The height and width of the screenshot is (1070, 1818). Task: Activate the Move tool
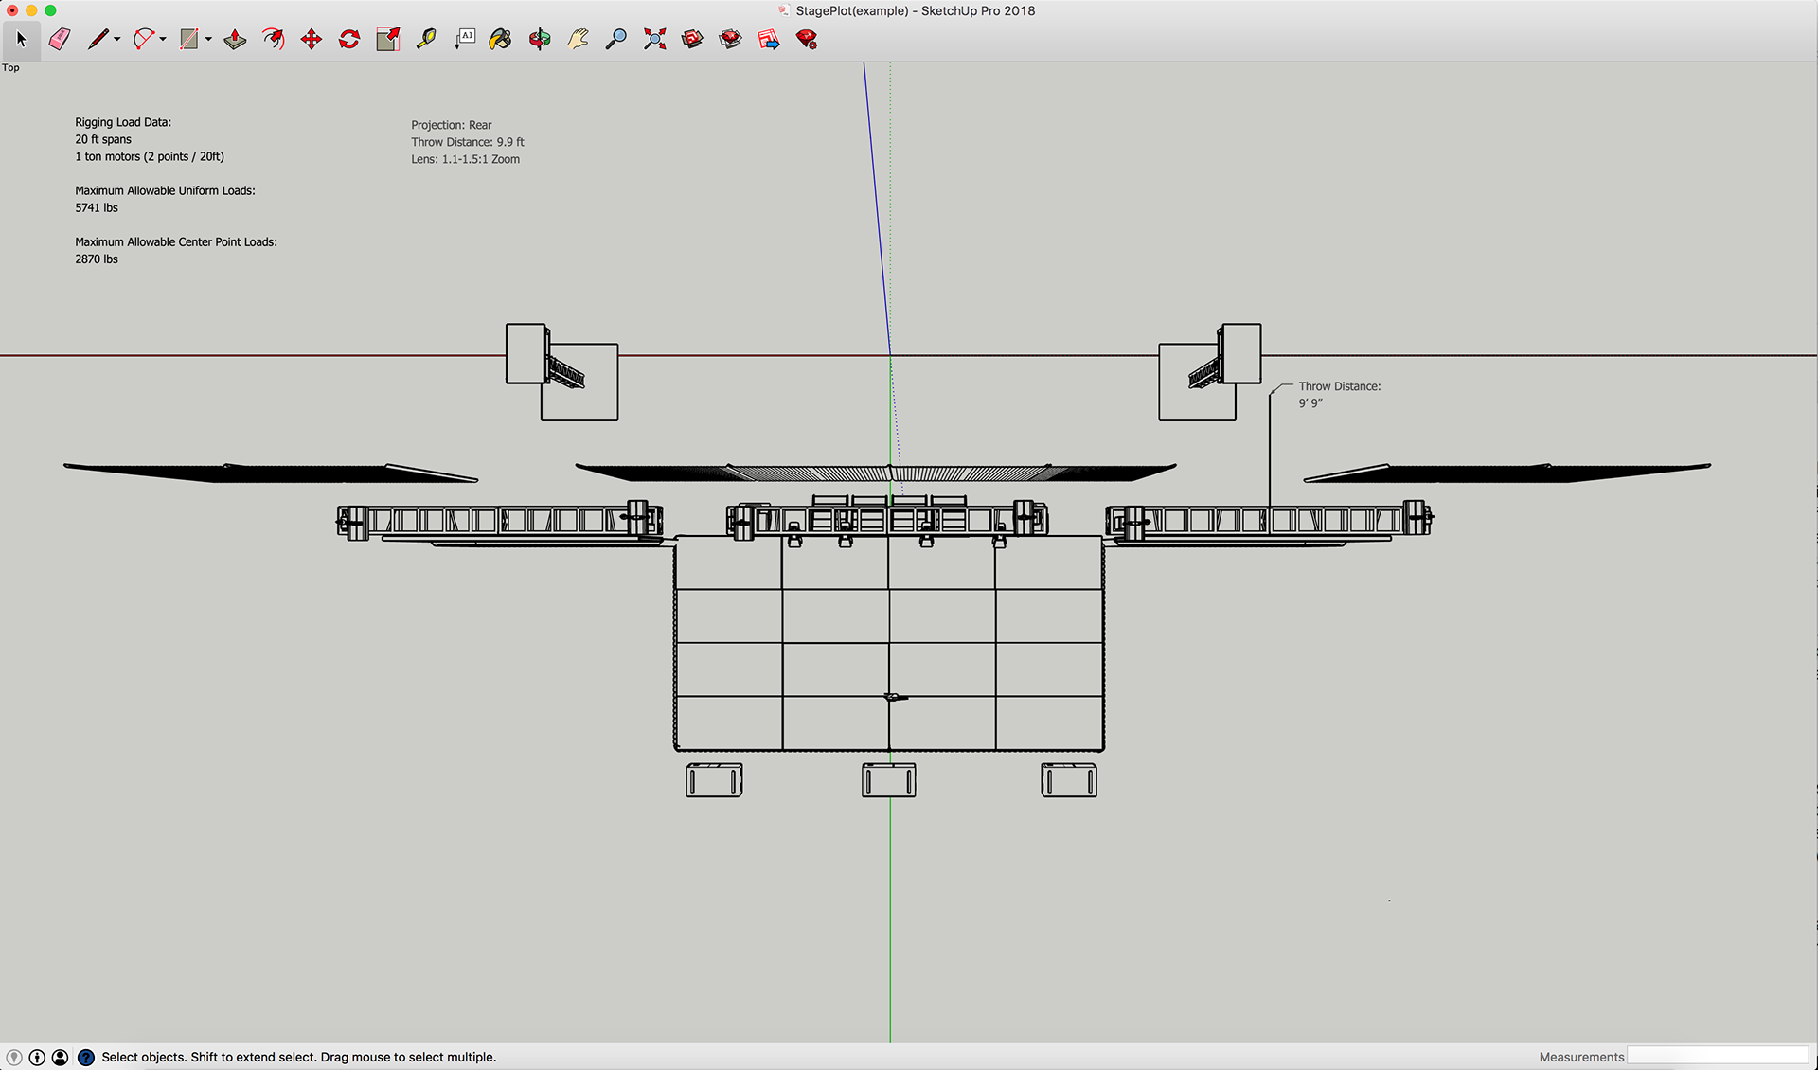(311, 39)
